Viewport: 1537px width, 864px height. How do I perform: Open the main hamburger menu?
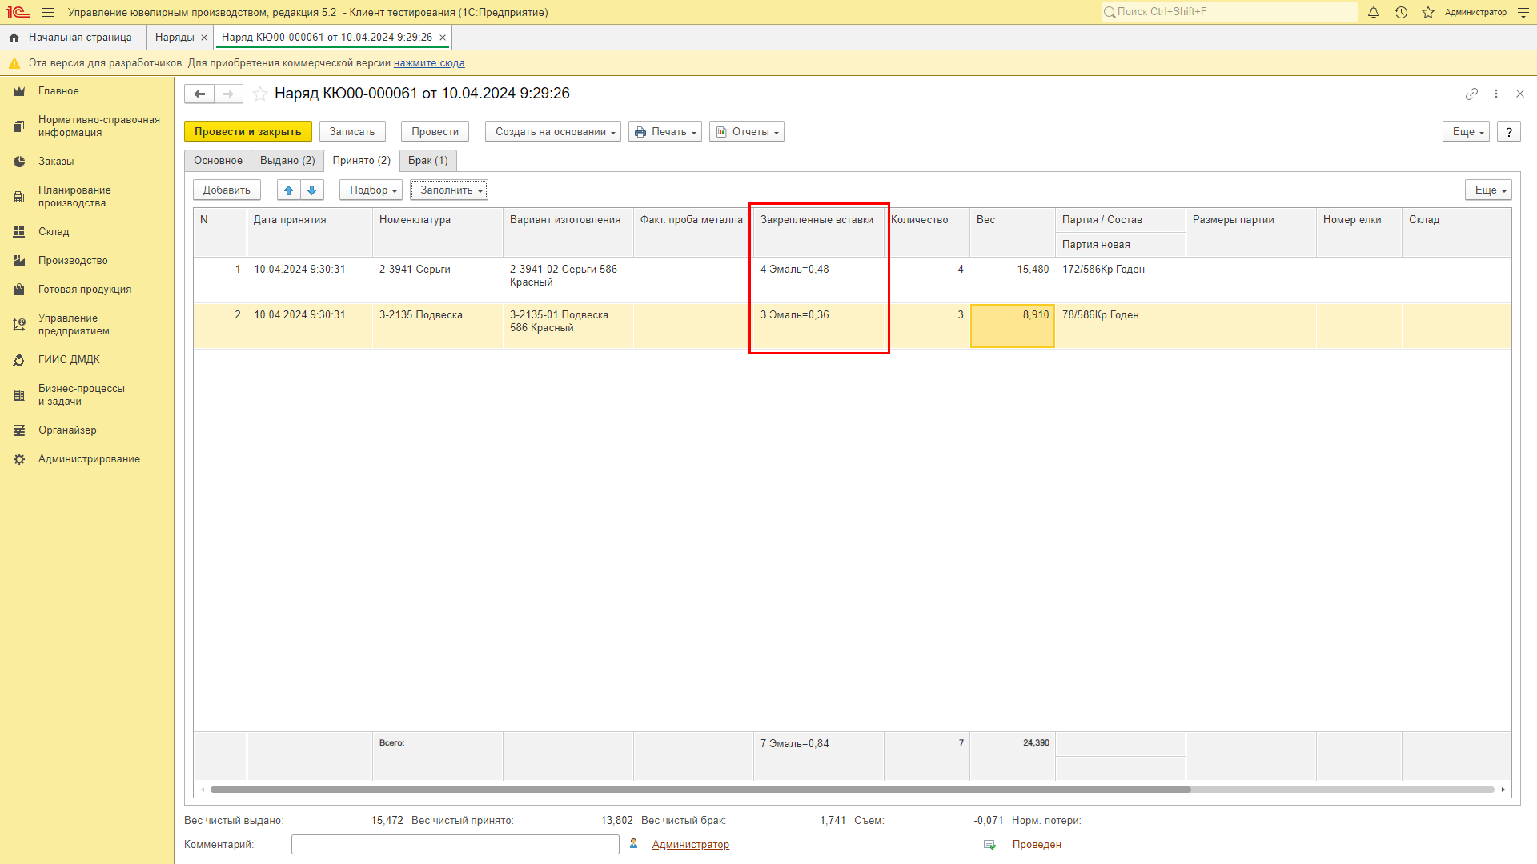(x=48, y=12)
